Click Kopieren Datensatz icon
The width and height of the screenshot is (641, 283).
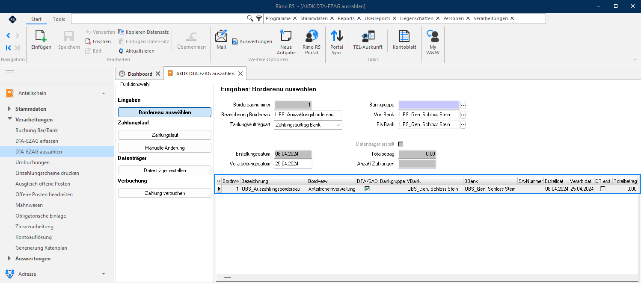[121, 32]
